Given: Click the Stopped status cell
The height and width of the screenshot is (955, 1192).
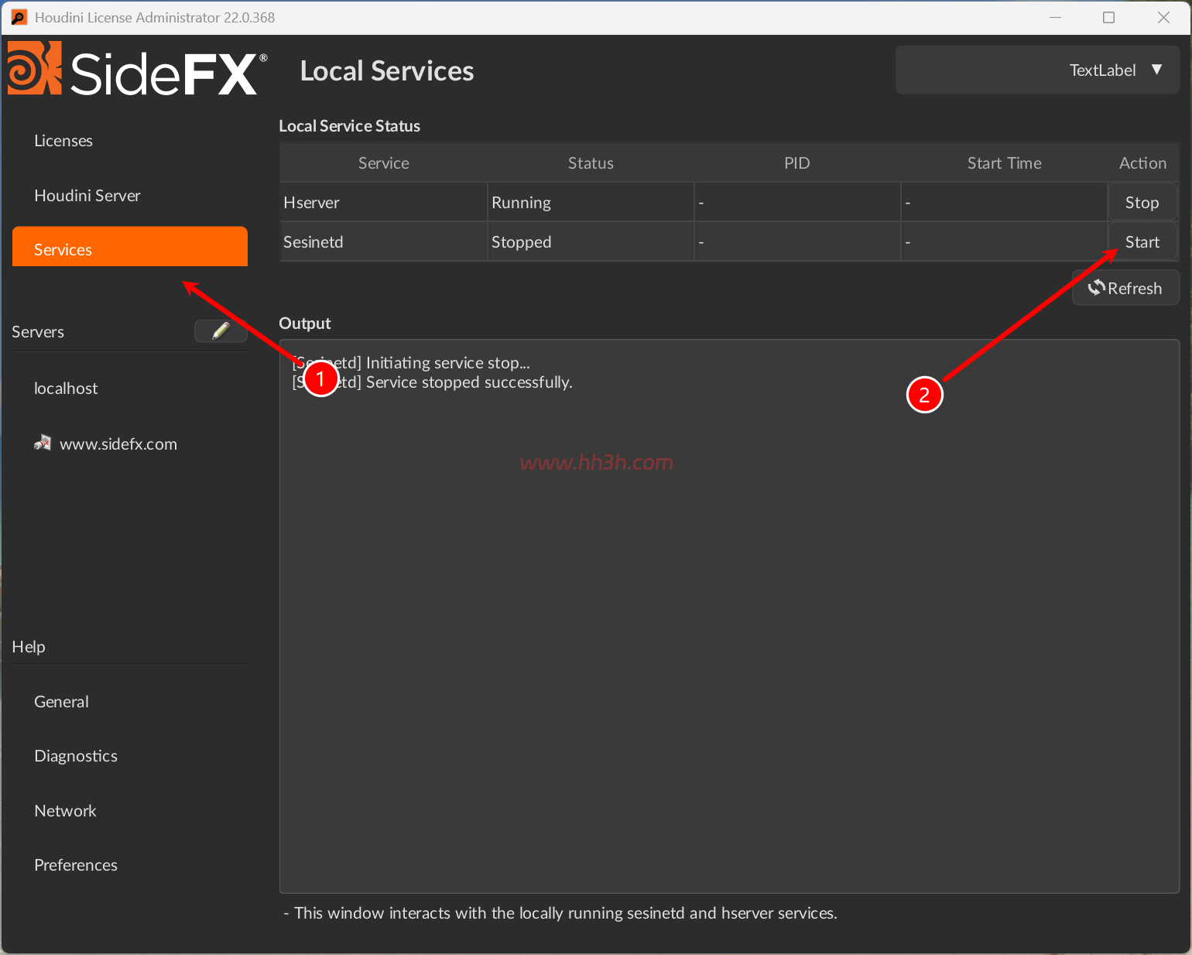Looking at the screenshot, I should tap(591, 242).
